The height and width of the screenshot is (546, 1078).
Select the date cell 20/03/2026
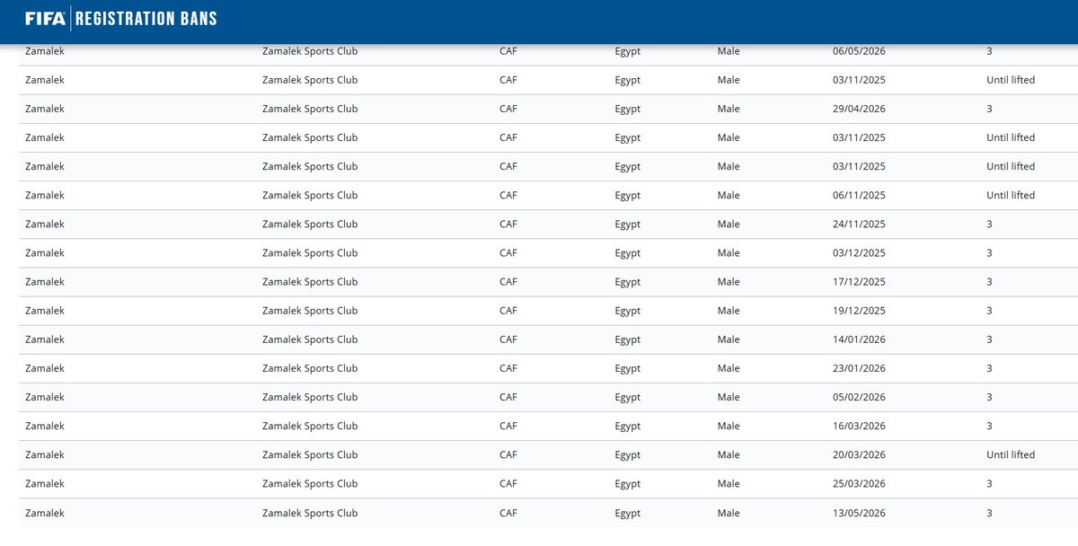pyautogui.click(x=859, y=454)
